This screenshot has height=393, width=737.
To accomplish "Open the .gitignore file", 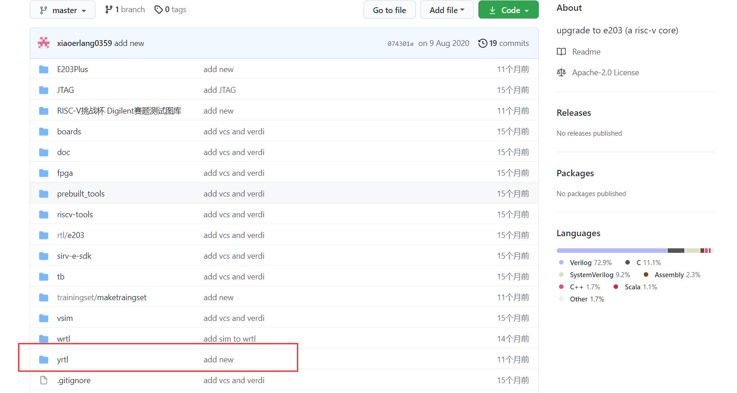I will 74,380.
